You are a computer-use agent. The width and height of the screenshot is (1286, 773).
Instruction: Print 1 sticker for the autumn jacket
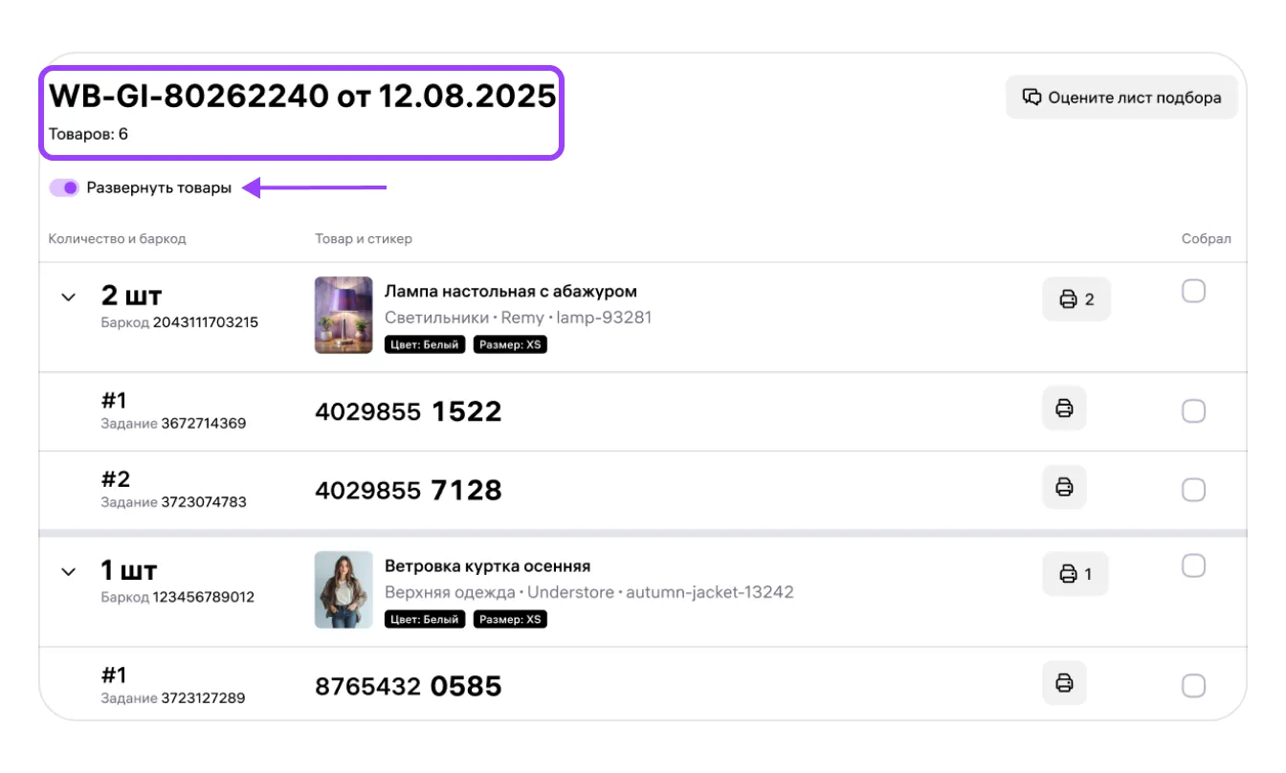[1075, 574]
